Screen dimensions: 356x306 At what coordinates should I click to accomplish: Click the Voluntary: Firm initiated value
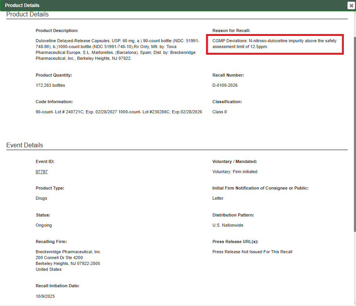click(x=235, y=172)
